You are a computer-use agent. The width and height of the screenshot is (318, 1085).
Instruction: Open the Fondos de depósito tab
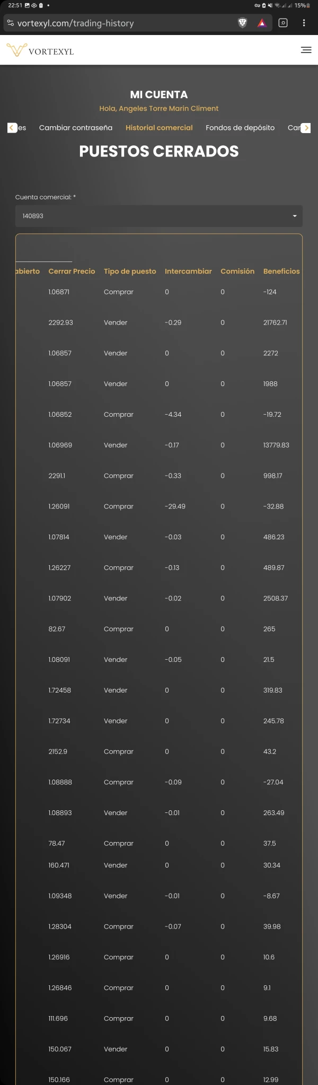[x=240, y=128]
